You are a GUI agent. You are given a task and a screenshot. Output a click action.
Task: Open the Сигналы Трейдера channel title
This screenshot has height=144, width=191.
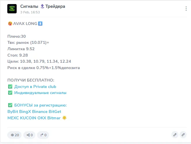pyautogui.click(x=43, y=6)
